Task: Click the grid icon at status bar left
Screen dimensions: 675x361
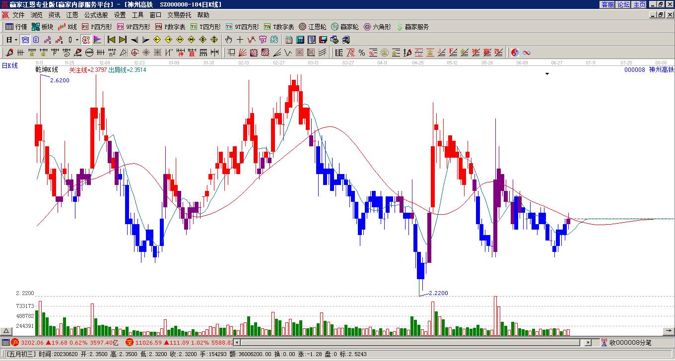Action: [x=5, y=342]
